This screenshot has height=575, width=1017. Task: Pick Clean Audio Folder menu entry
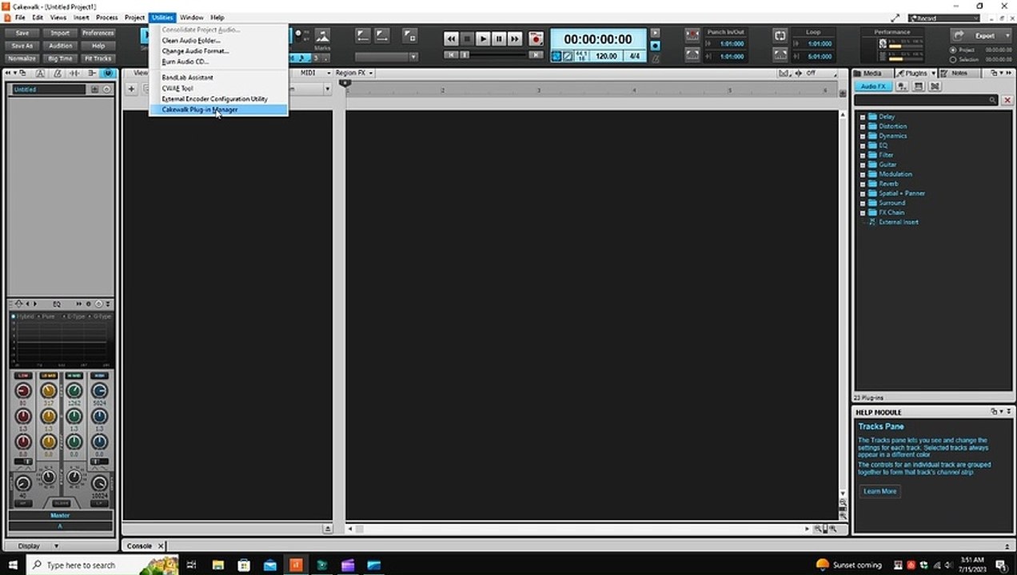tap(191, 40)
